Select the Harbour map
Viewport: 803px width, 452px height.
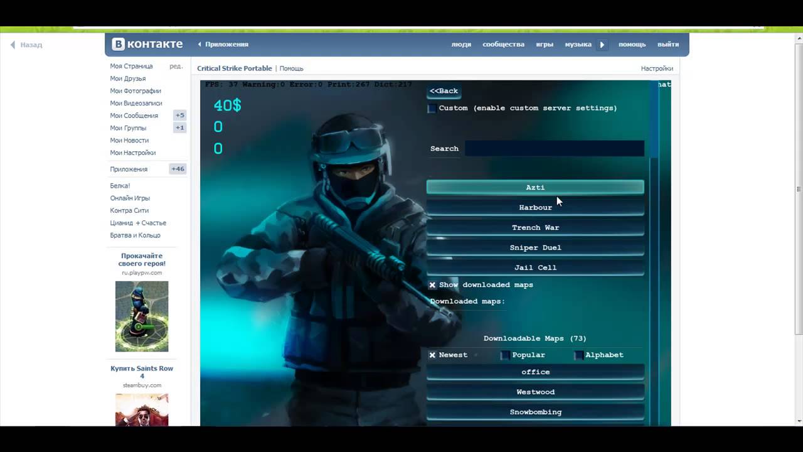535,207
